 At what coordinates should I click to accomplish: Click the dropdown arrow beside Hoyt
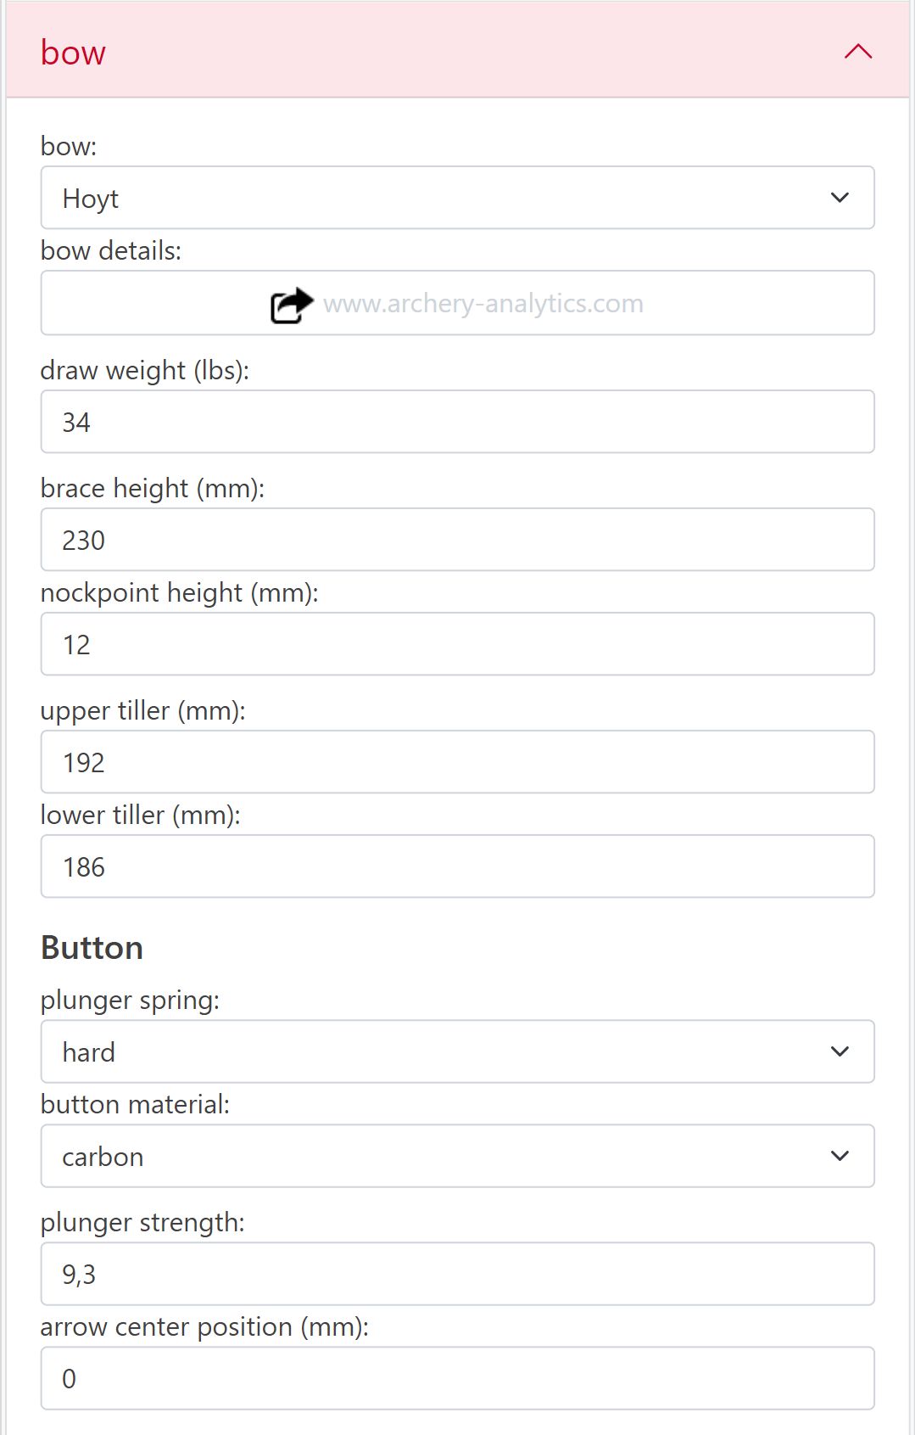840,199
